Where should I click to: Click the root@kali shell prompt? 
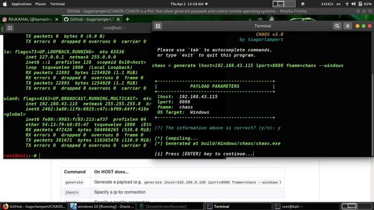(20, 156)
